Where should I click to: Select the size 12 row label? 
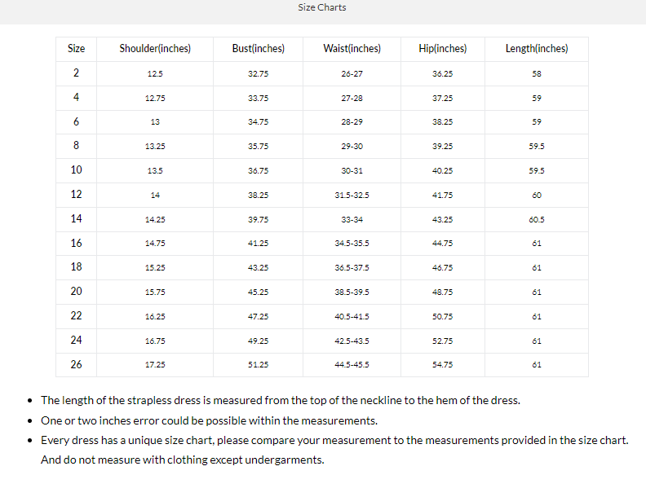tap(76, 195)
